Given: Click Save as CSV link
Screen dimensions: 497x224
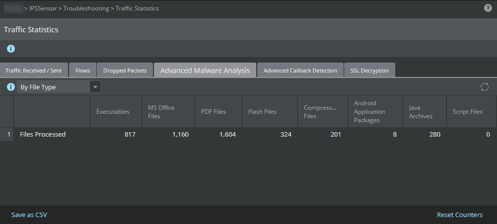Looking at the screenshot, I should (29, 215).
